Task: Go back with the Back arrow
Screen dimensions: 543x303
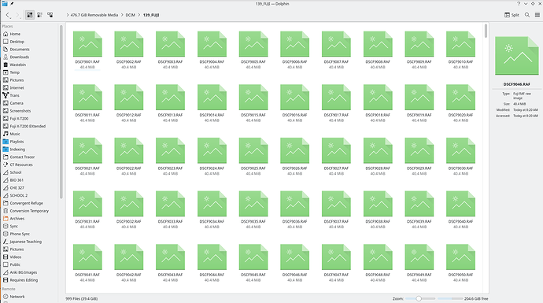Action: point(9,15)
